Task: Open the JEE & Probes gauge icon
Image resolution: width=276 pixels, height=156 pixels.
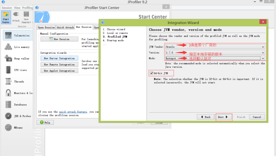Action: [8, 116]
